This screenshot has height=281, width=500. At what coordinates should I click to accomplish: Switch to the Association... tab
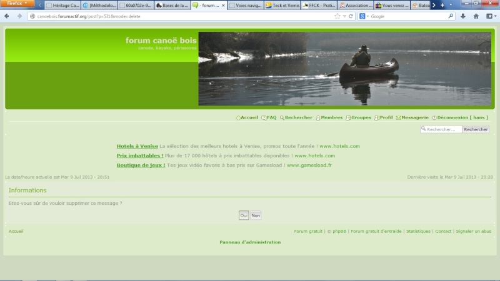point(356,6)
